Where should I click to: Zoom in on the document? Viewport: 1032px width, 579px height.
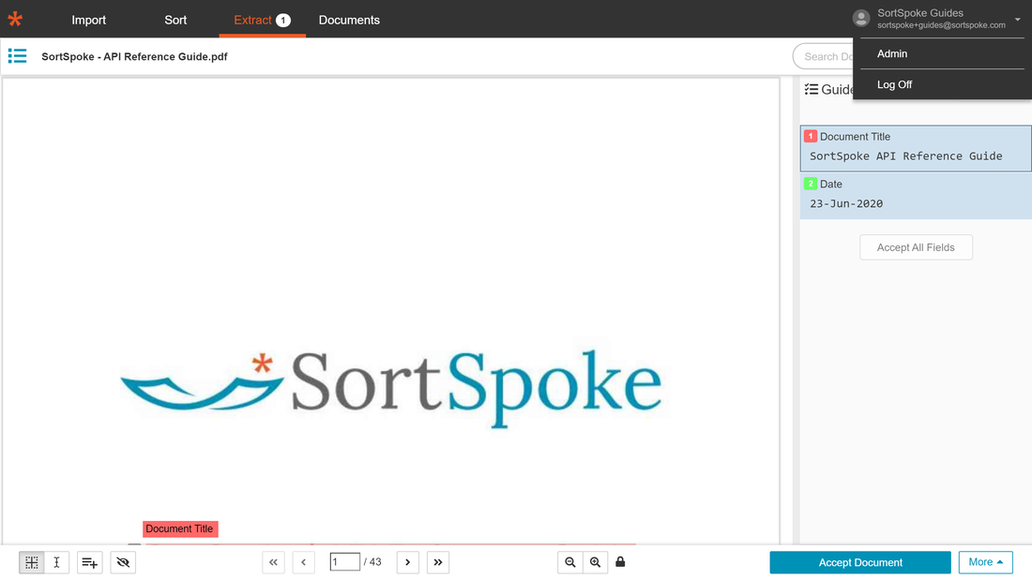[595, 562]
